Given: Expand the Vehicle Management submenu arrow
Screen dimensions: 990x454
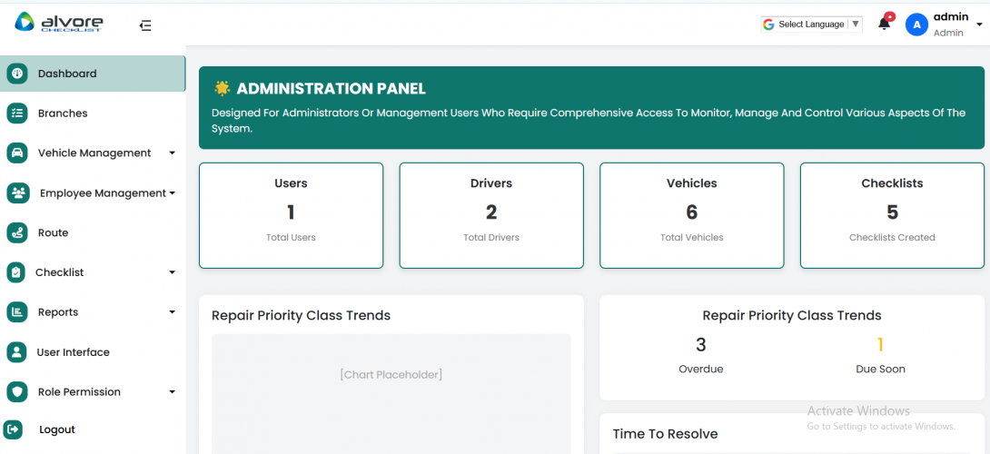Looking at the screenshot, I should [x=172, y=153].
